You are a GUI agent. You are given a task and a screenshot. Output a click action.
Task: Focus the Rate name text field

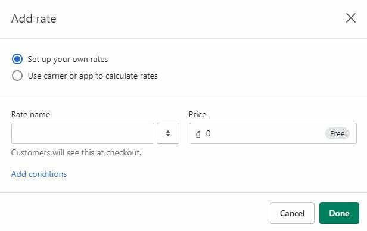[x=83, y=133]
